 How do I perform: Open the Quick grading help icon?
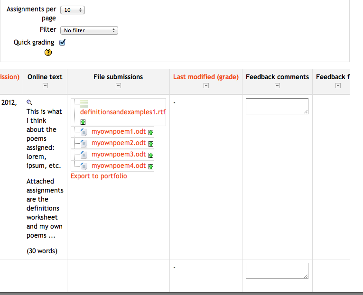[48, 53]
